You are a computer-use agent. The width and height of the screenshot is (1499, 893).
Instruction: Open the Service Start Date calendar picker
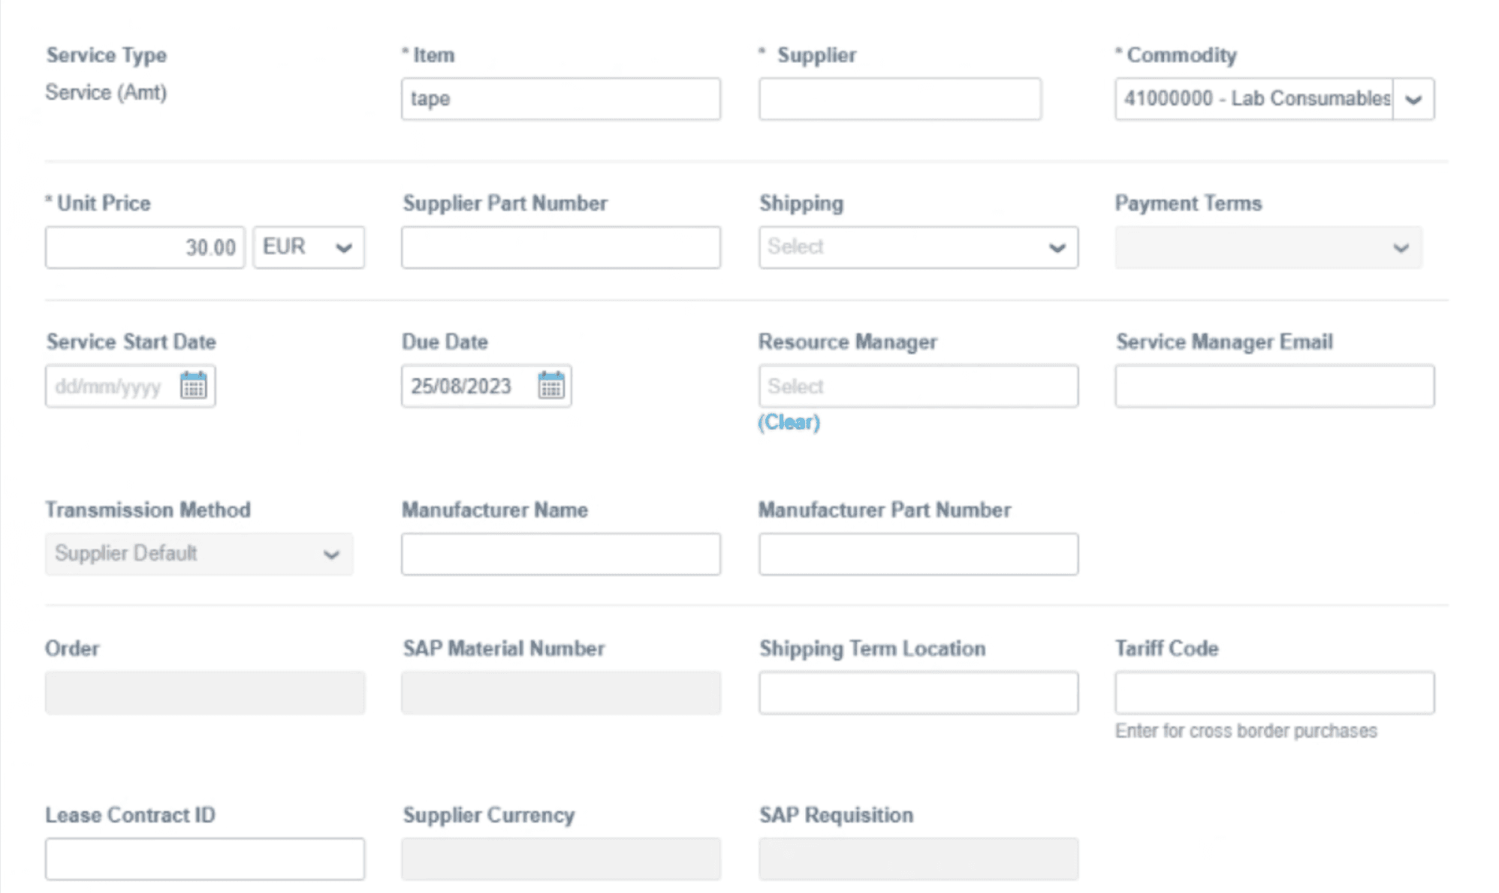pos(193,386)
